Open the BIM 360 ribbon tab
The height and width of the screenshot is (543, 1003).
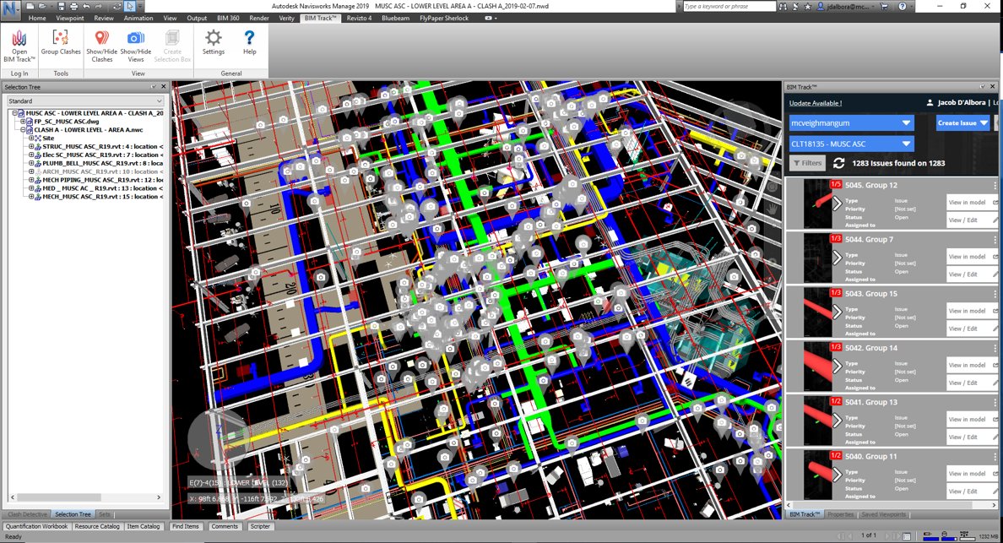click(228, 18)
